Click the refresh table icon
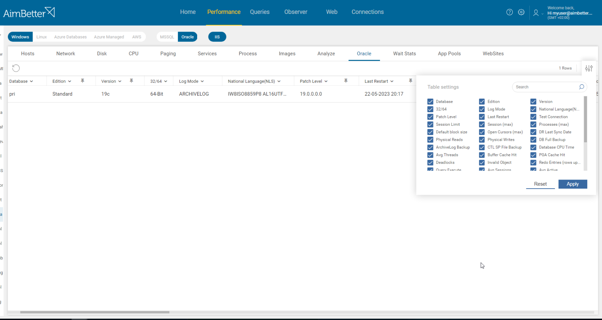602x320 pixels. pyautogui.click(x=16, y=68)
